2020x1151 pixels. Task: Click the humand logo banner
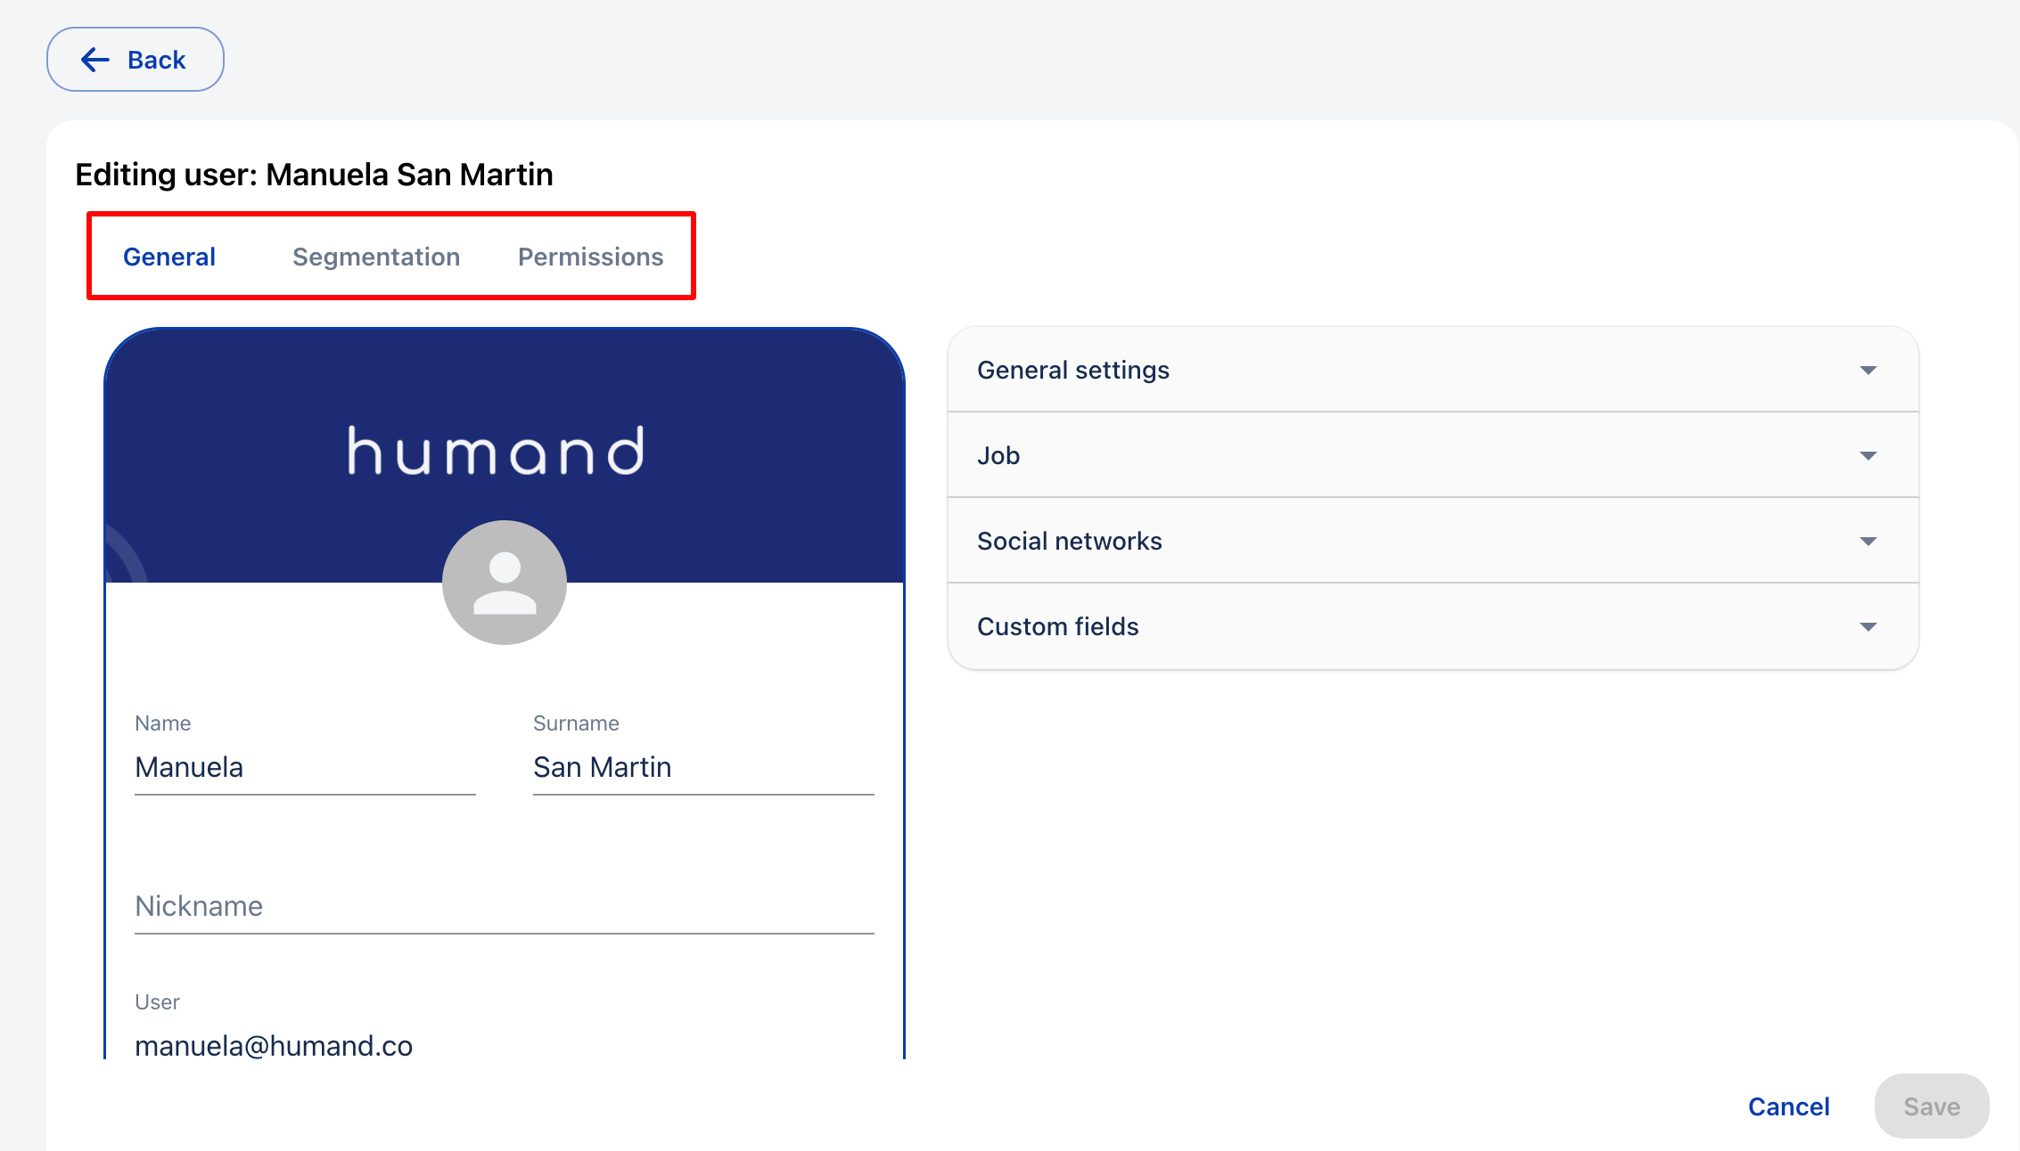pyautogui.click(x=496, y=451)
